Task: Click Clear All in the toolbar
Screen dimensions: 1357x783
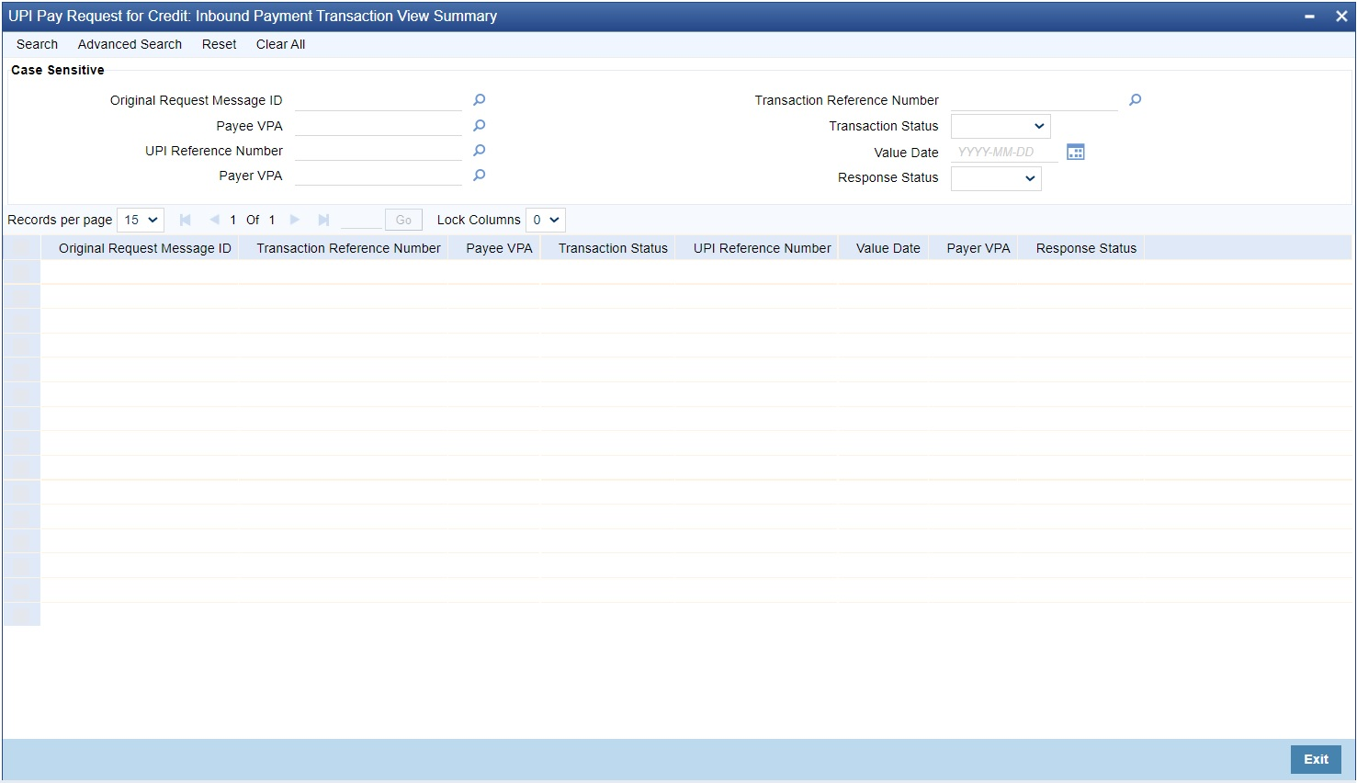Action: pos(280,44)
